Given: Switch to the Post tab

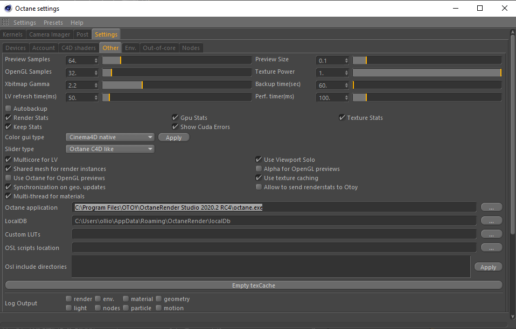Looking at the screenshot, I should coord(82,34).
